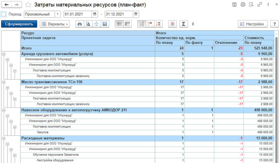Select the total cost cell 525 948,00
279x163 pixels.
[258, 48]
